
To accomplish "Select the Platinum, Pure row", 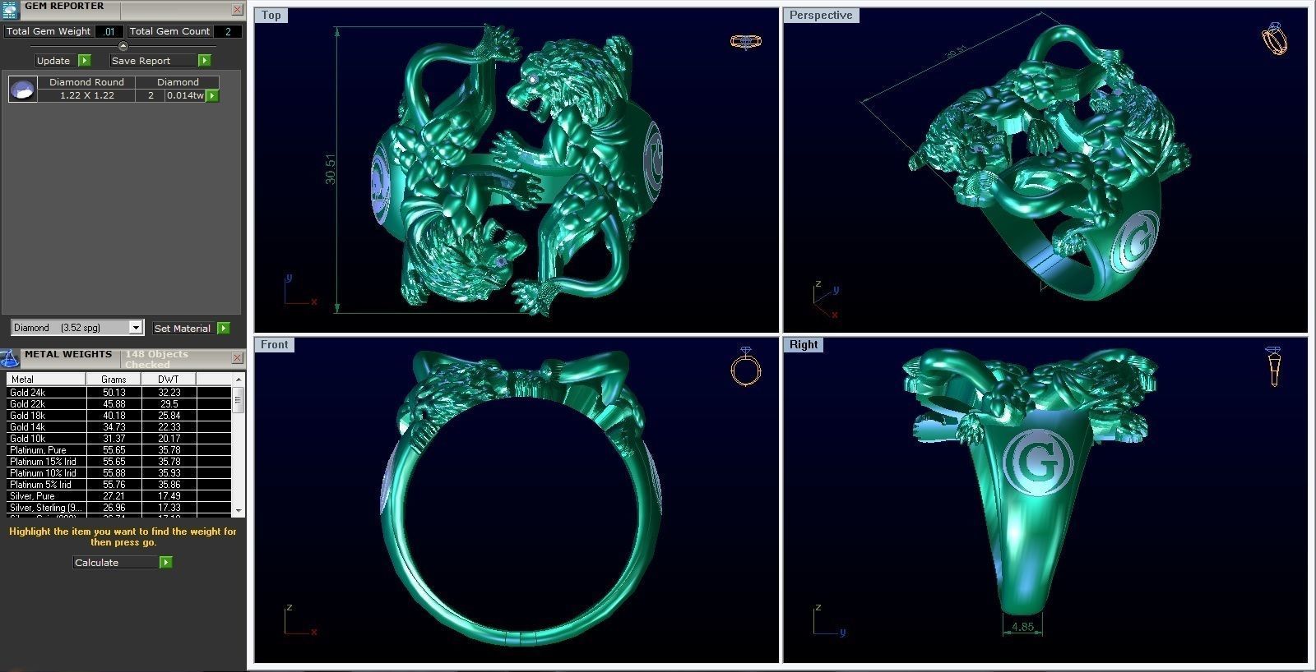I will tap(119, 450).
